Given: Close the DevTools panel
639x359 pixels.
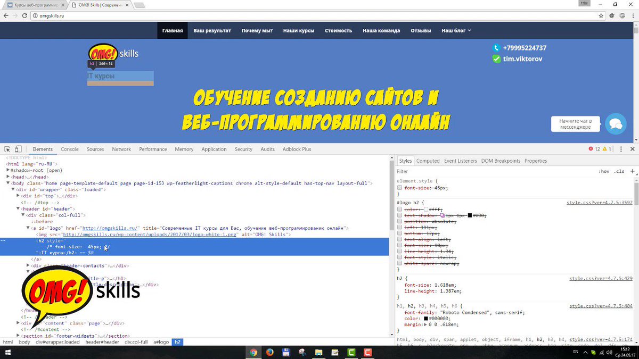Looking at the screenshot, I should (632, 149).
